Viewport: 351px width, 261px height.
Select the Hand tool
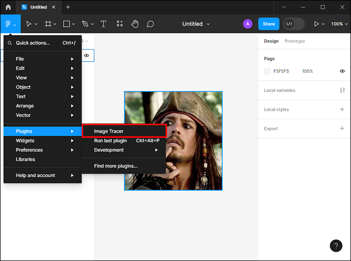(135, 24)
